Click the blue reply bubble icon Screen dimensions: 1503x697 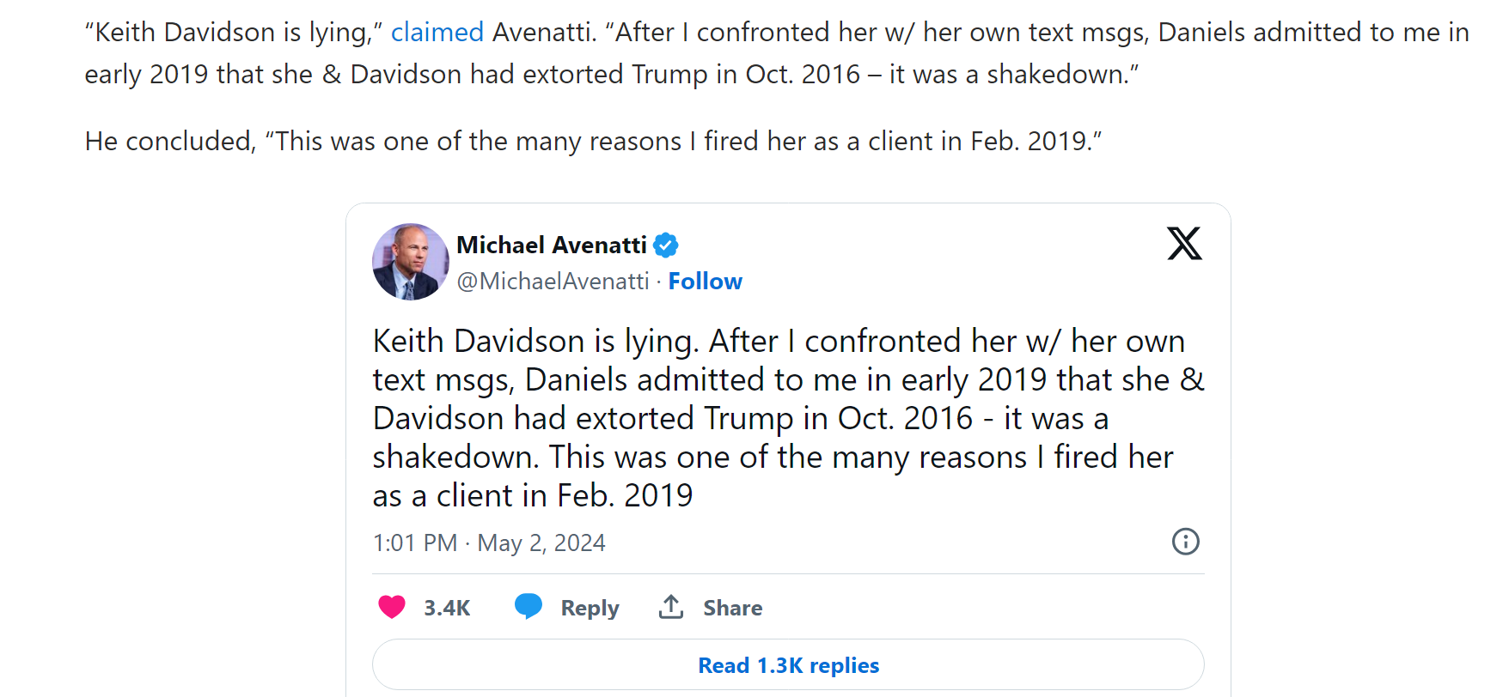(528, 606)
